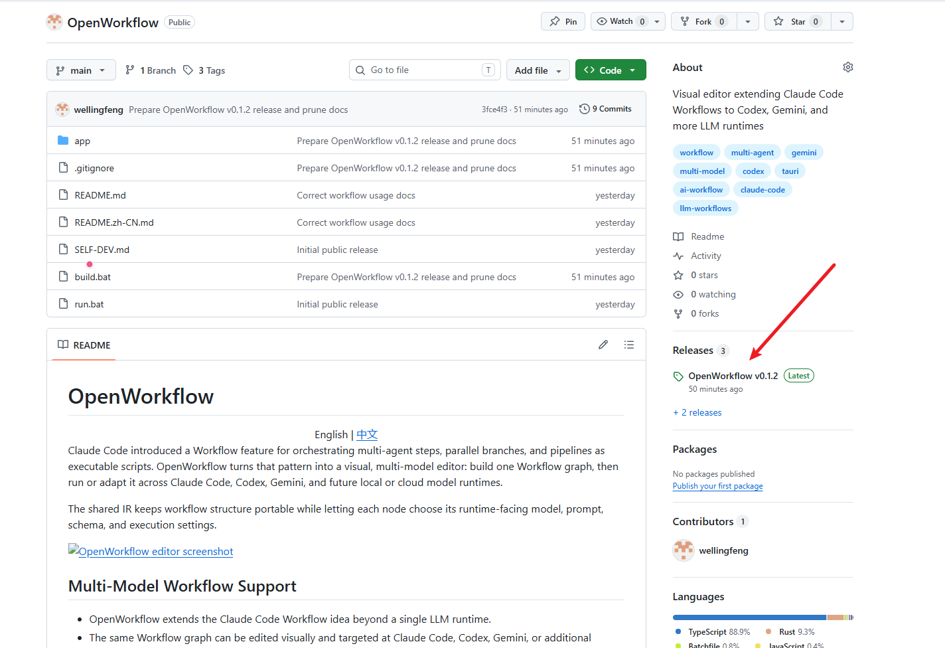Open the wellingfeng author link in commit bar
The height and width of the screenshot is (648, 945).
coord(99,110)
